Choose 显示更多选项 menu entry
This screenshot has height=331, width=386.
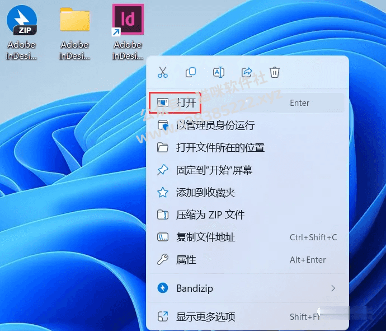pos(247,316)
